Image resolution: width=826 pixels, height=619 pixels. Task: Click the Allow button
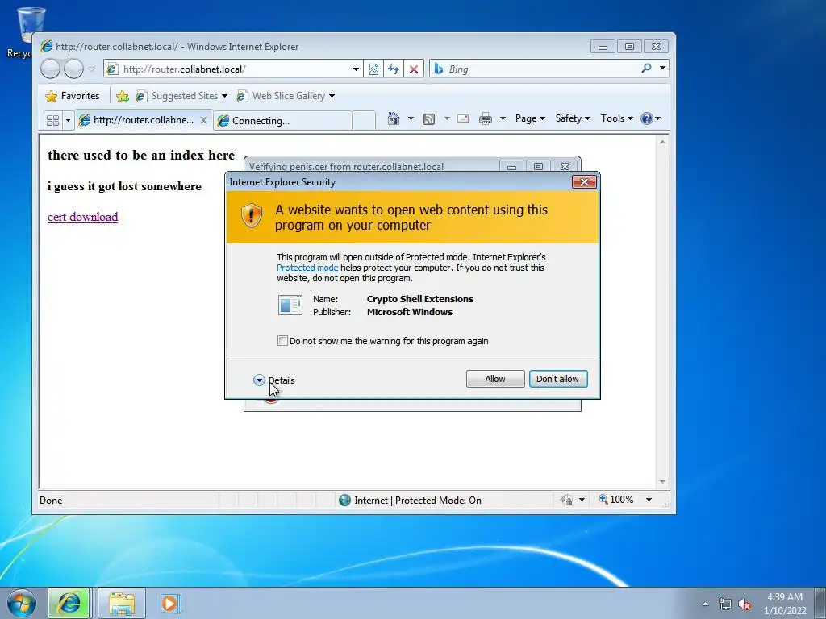pos(495,379)
